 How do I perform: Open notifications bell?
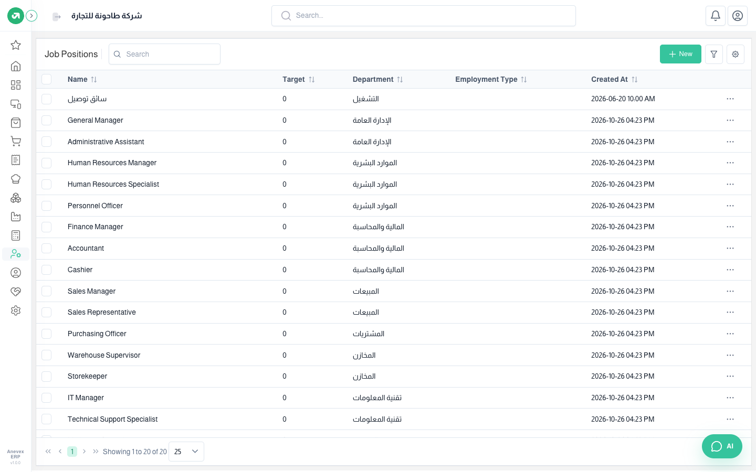(716, 16)
